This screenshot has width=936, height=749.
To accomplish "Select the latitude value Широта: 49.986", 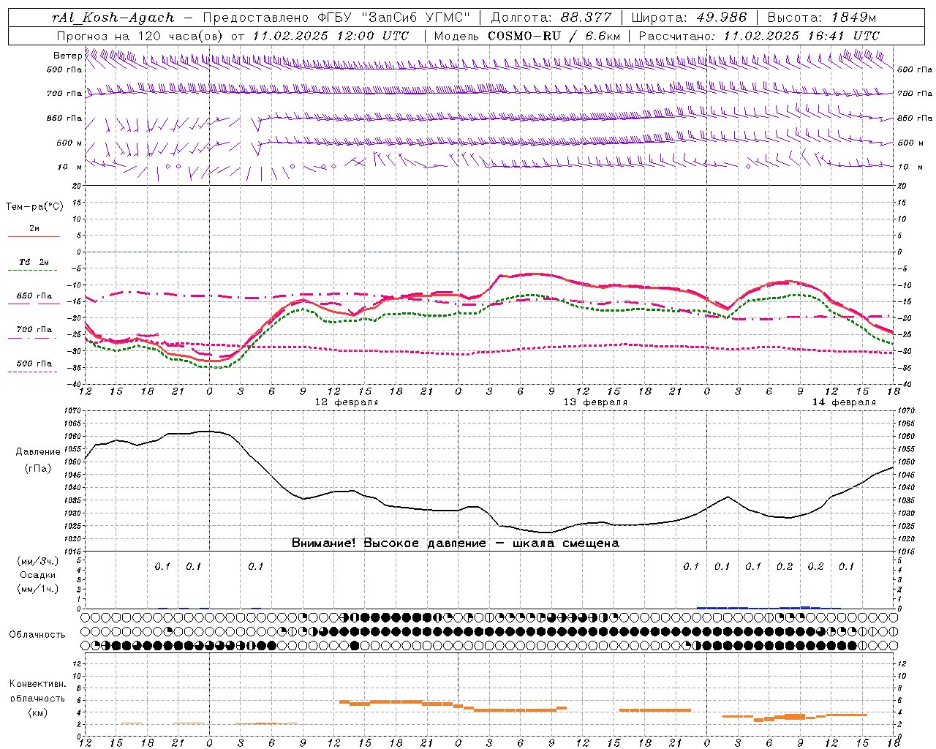I will tap(689, 18).
